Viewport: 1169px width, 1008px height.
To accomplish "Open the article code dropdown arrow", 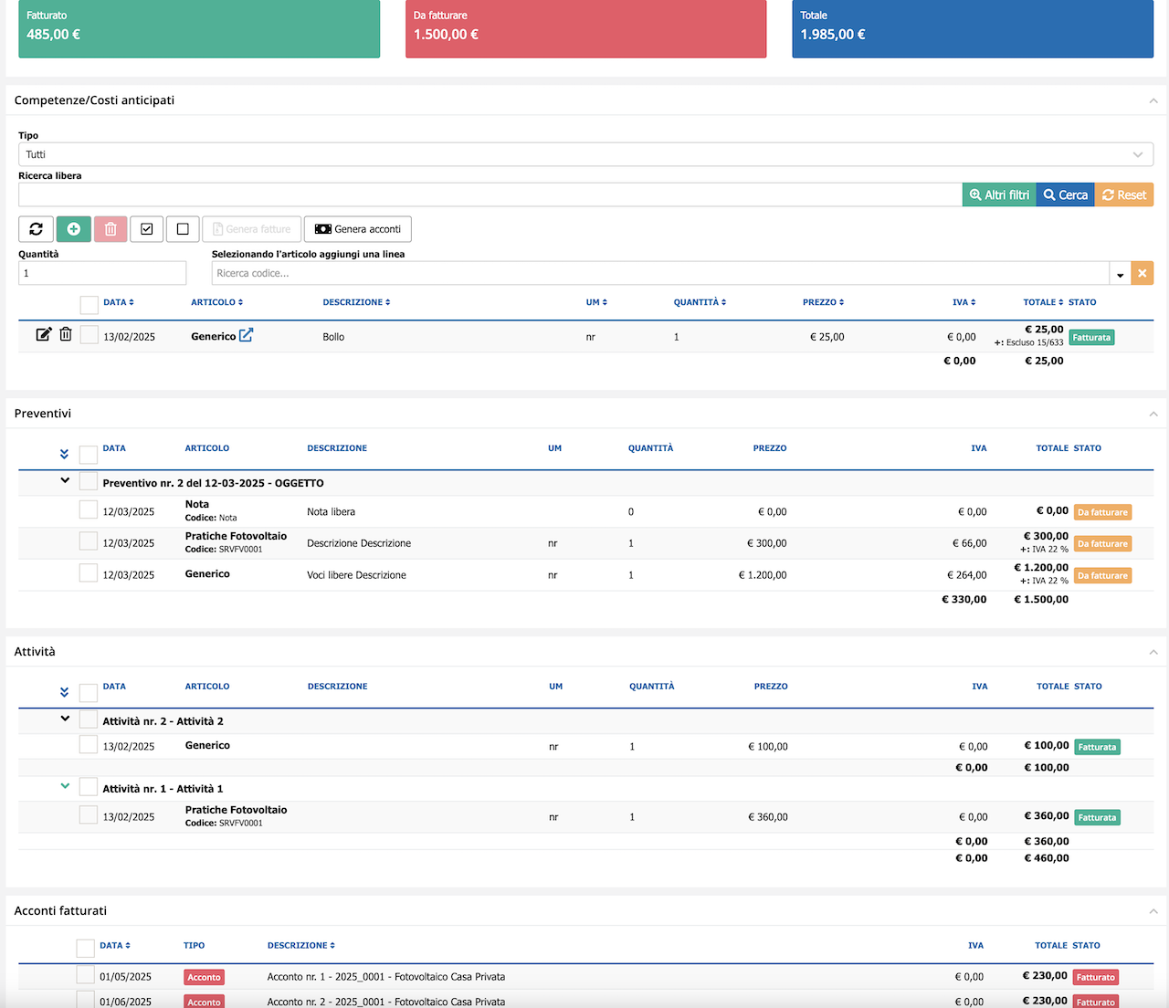I will click(x=1120, y=273).
